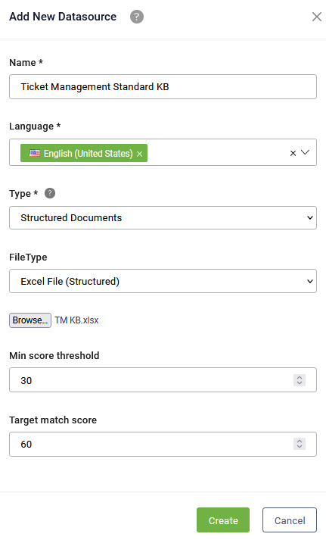The image size is (326, 540).
Task: Decrease Target match score with down arrow
Action: coord(300,447)
